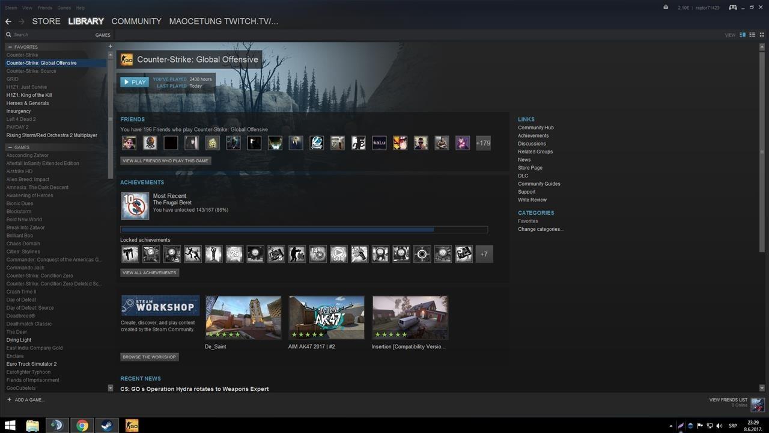Collapse the GAMES category
Screen dimensions: 769x433
(x=10, y=147)
